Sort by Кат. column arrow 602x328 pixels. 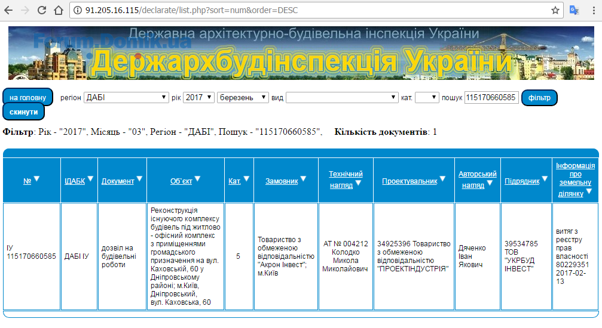click(x=246, y=178)
